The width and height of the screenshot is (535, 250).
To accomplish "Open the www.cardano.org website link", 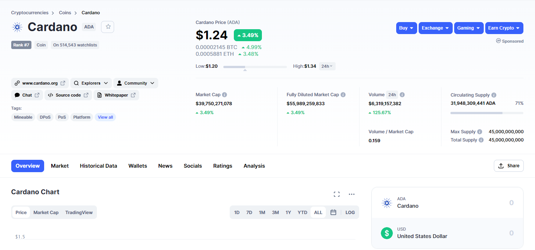I will pyautogui.click(x=40, y=83).
